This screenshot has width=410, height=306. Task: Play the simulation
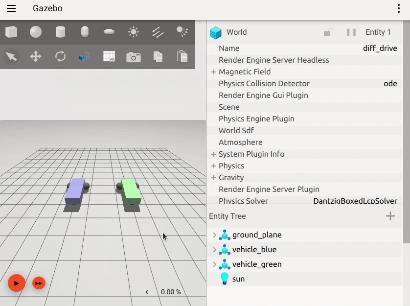pyautogui.click(x=17, y=283)
